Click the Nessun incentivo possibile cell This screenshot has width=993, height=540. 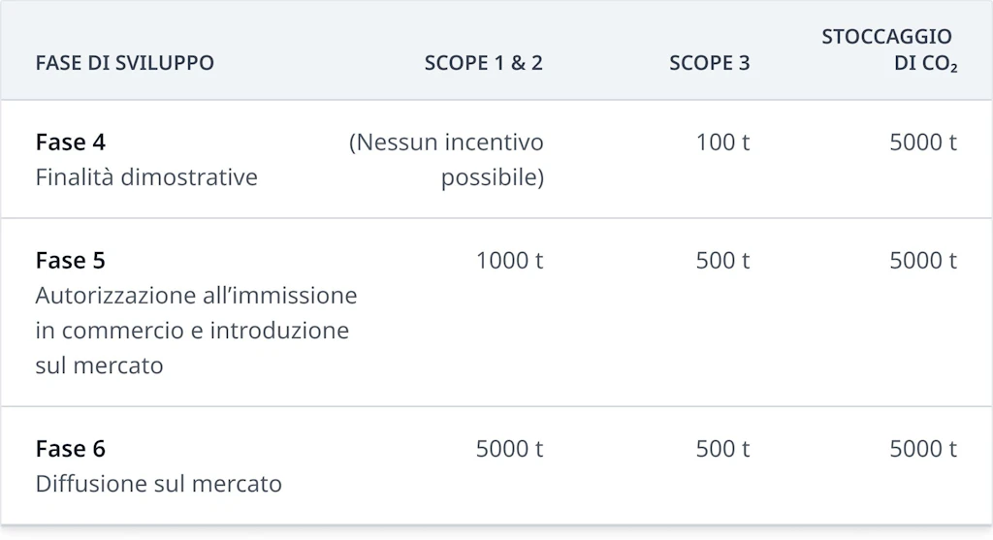pos(447,160)
